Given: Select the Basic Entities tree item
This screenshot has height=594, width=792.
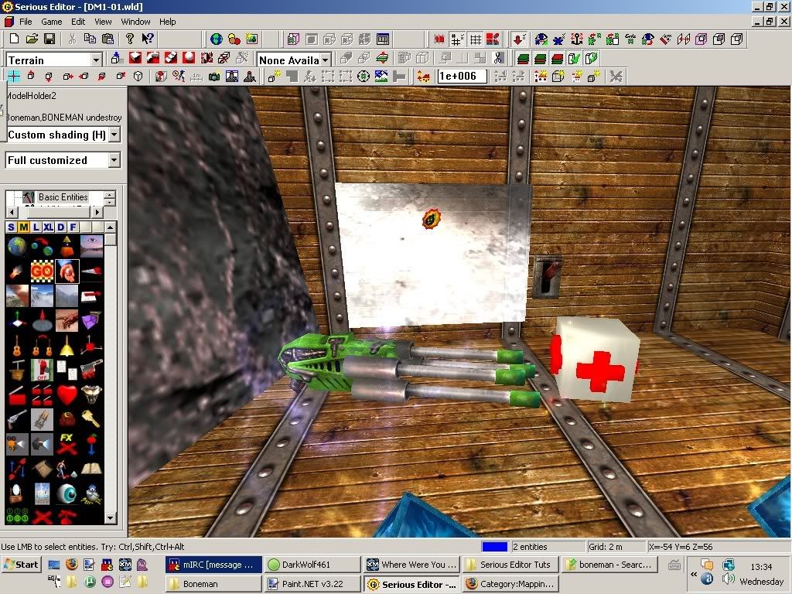Looking at the screenshot, I should click(63, 197).
